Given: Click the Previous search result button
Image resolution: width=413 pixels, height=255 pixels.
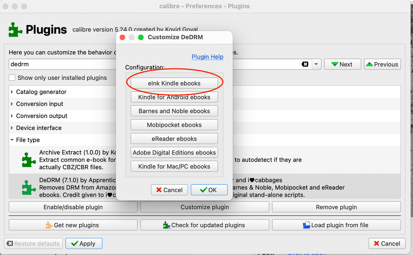Looking at the screenshot, I should click(x=382, y=64).
